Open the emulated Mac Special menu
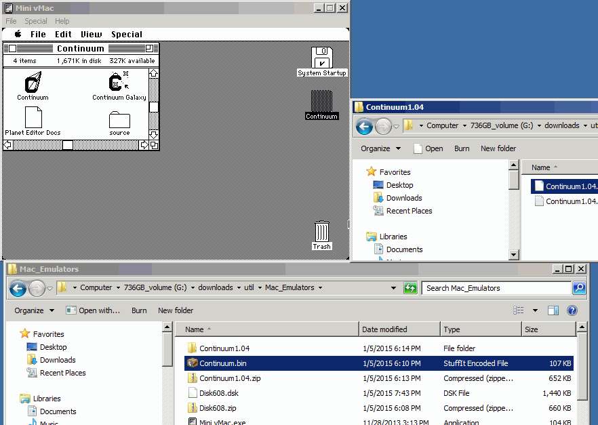The image size is (598, 425). pos(127,34)
